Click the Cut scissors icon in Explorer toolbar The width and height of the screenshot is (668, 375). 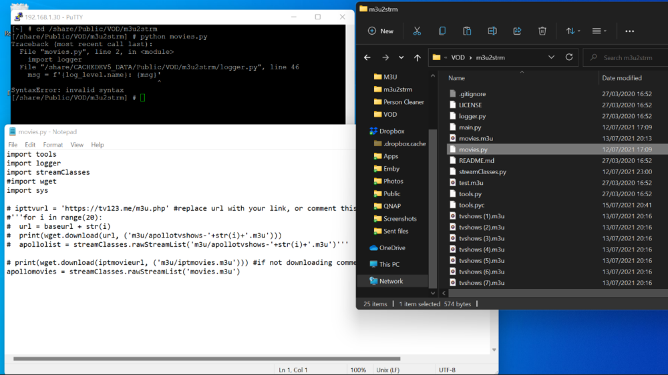[417, 31]
